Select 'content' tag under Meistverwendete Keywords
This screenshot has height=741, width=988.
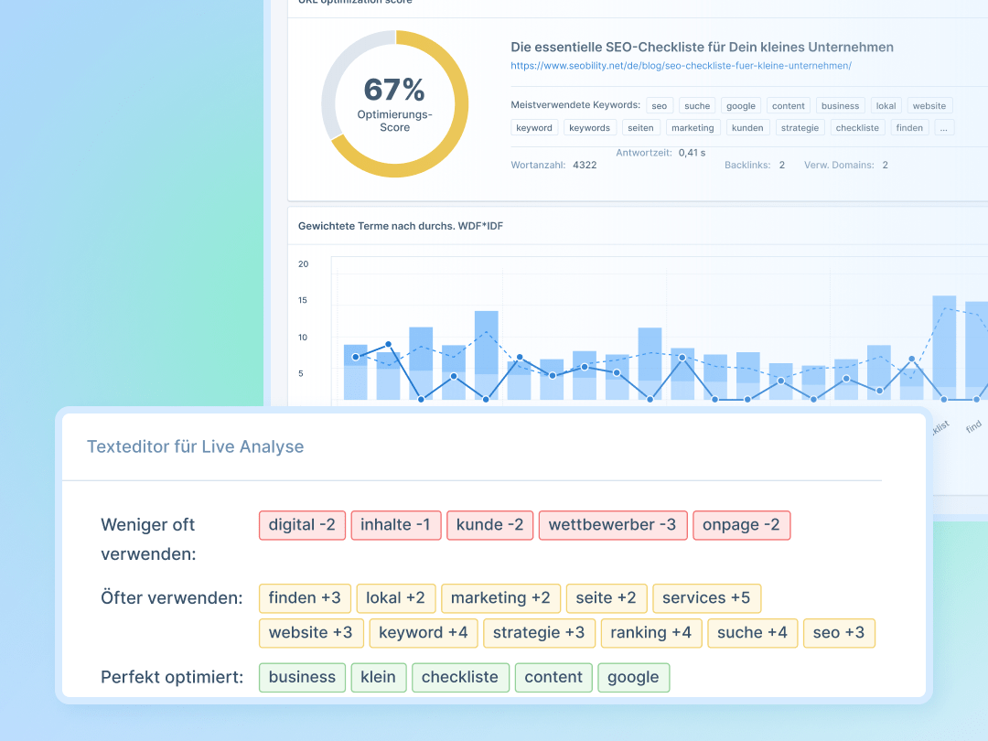tap(789, 106)
